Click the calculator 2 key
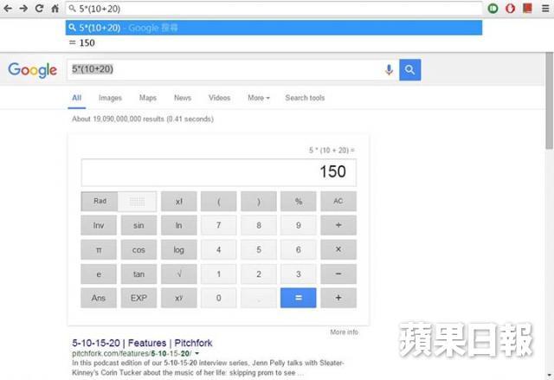The width and height of the screenshot is (554, 380). [x=259, y=274]
